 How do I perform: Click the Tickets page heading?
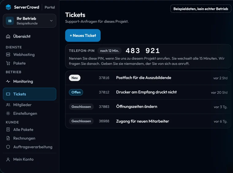(x=75, y=15)
